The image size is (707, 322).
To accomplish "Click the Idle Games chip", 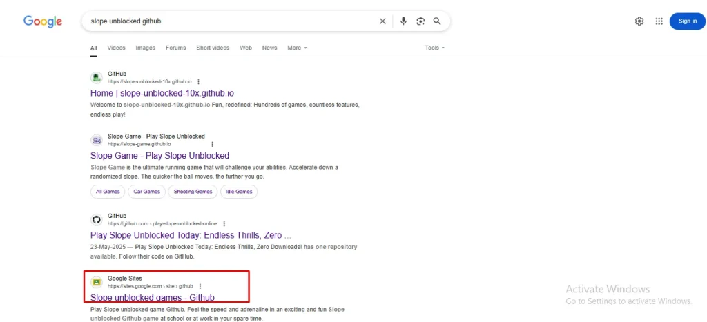I will tap(239, 192).
